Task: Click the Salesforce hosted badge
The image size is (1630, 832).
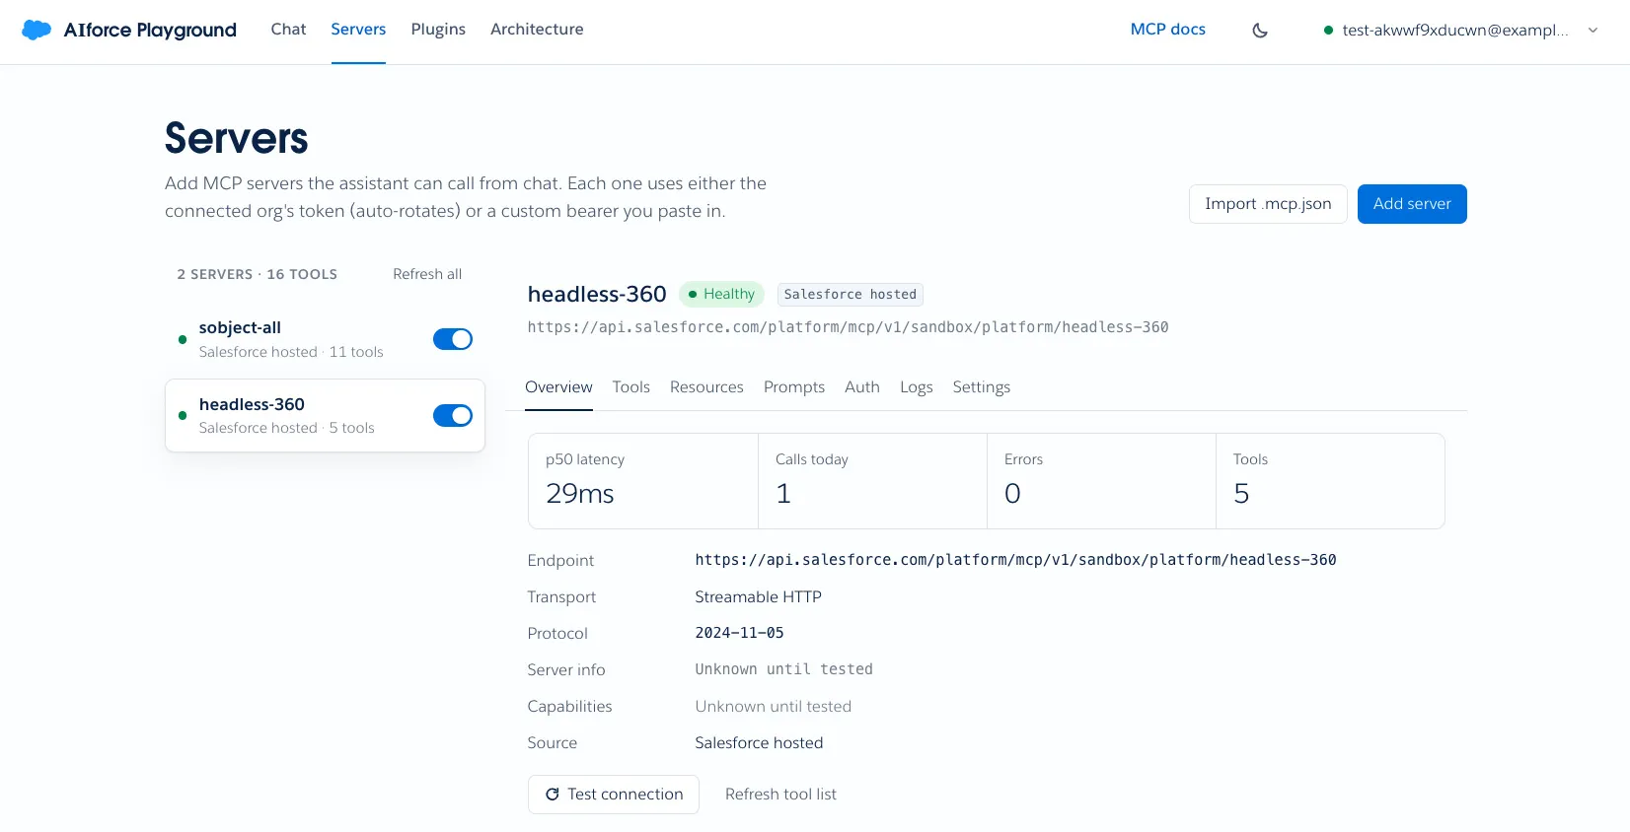Action: pos(851,295)
